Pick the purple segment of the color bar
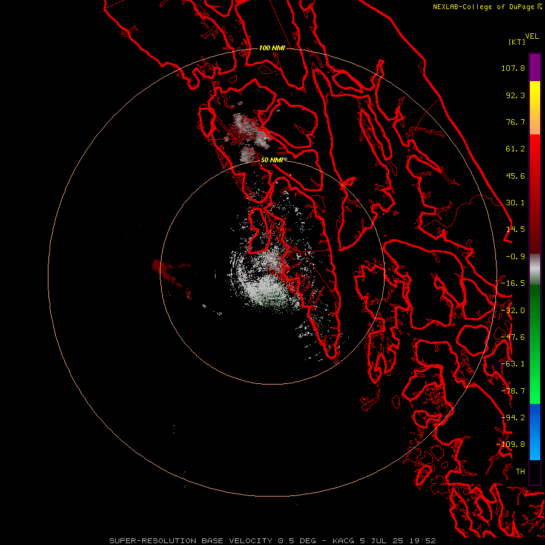Viewport: 545px width, 545px height. (535, 67)
